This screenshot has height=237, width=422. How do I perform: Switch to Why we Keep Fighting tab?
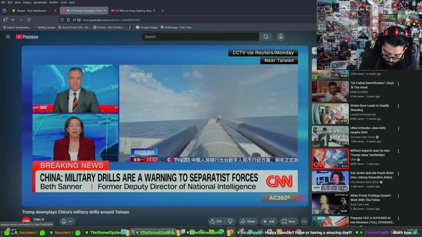tap(134, 11)
